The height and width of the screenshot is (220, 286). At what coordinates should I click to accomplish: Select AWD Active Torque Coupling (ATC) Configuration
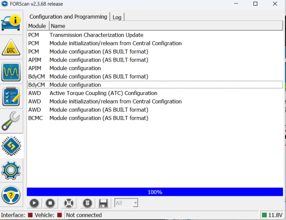(x=155, y=93)
